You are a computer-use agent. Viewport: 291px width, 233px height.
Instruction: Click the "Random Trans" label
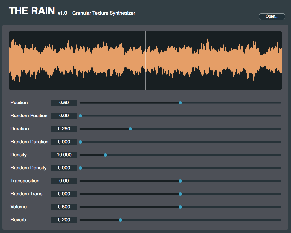[x=26, y=194]
